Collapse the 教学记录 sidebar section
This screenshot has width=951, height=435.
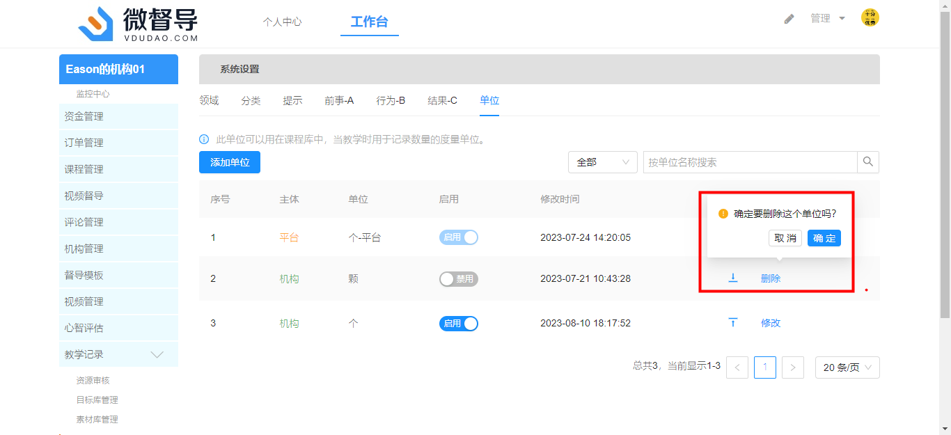click(118, 354)
